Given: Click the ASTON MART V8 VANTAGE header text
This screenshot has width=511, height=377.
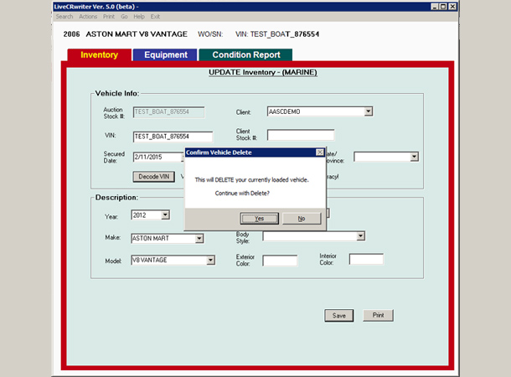Looking at the screenshot, I should coord(137,34).
